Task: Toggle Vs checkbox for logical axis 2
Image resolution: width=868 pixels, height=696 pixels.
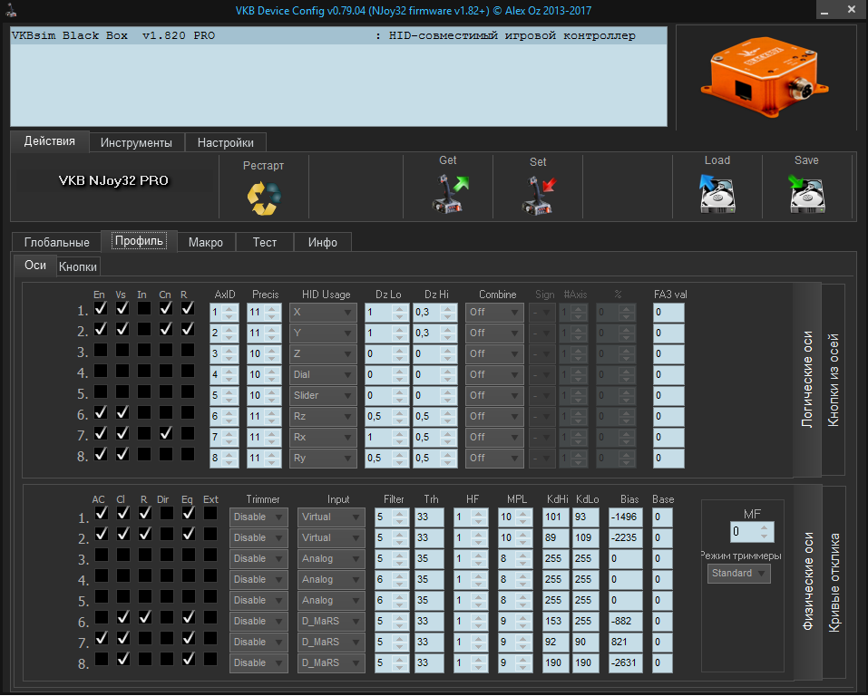Action: pyautogui.click(x=122, y=329)
